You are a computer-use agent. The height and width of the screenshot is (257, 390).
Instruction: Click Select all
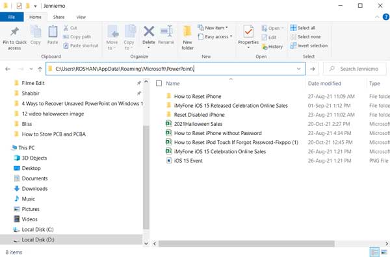point(303,28)
